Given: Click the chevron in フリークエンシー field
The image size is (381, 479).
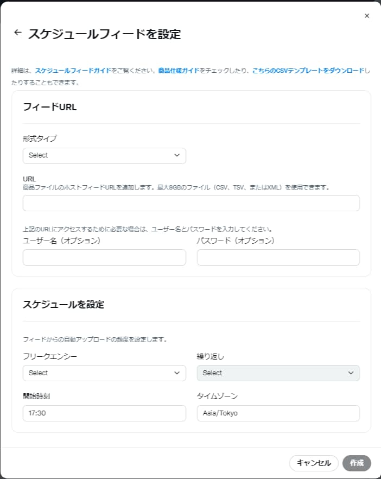Looking at the screenshot, I should coord(177,373).
